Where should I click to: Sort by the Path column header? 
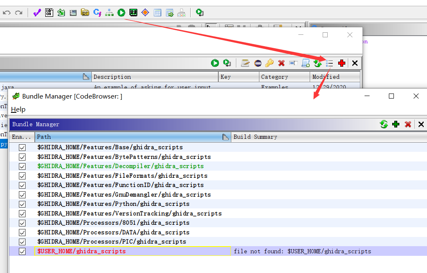pos(132,137)
